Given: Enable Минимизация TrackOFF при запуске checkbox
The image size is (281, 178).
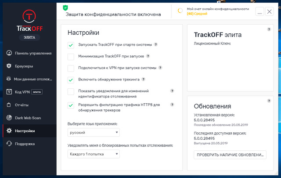Looking at the screenshot, I should tap(71, 57).
